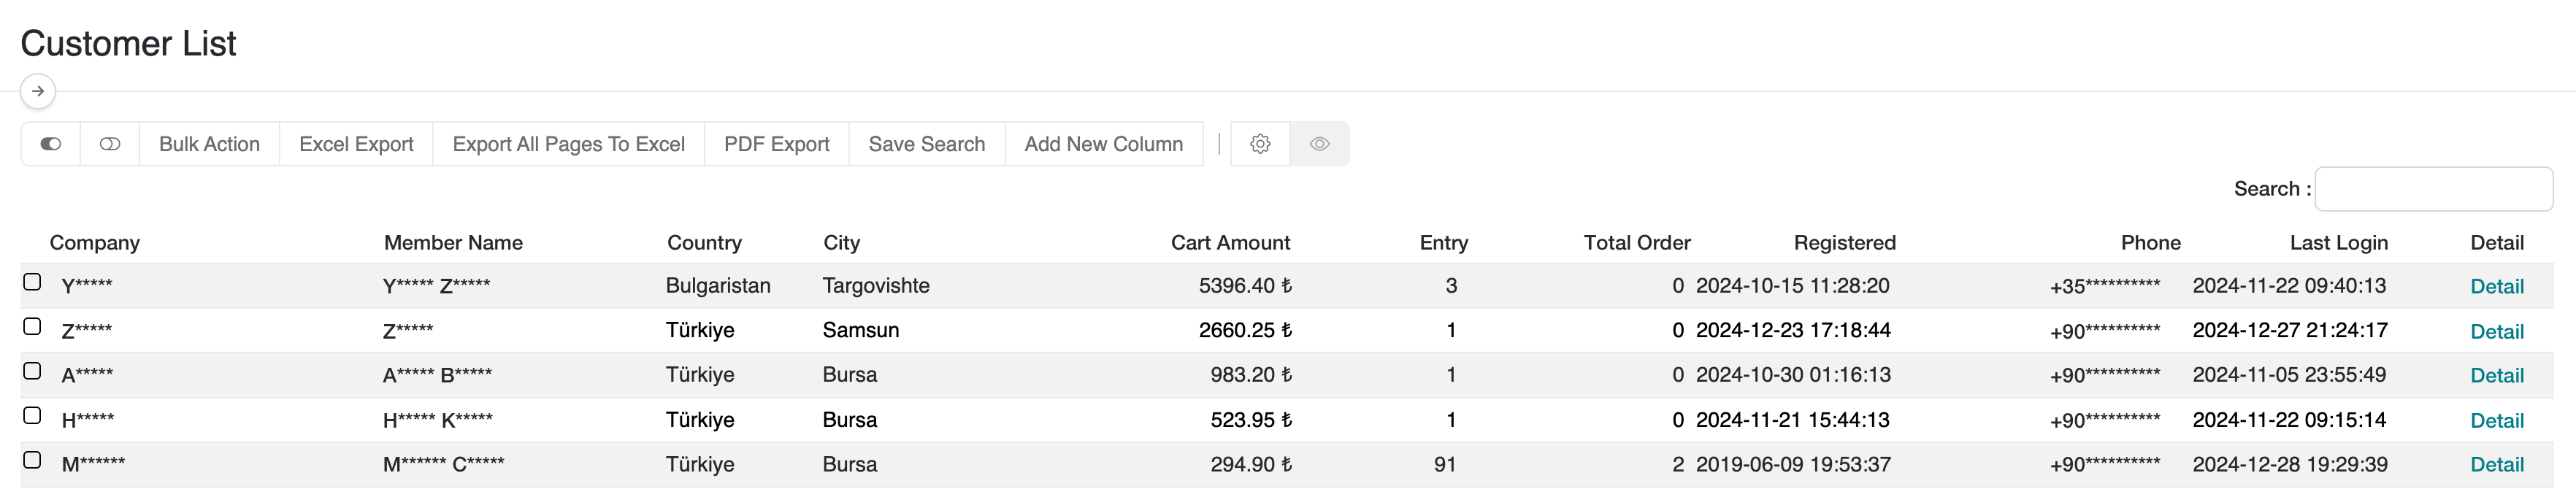Focus the Search input field

[2432, 189]
